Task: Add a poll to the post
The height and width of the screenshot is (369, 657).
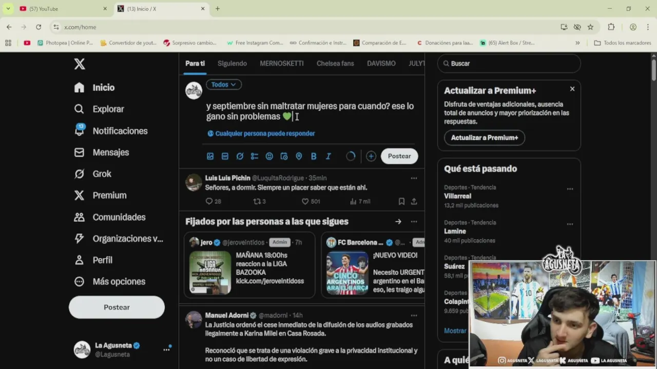Action: (x=255, y=156)
